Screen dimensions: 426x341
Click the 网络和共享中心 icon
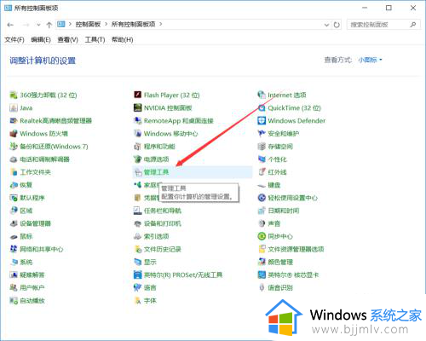click(x=14, y=249)
